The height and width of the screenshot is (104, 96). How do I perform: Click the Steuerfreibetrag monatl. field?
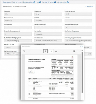(18, 34)
